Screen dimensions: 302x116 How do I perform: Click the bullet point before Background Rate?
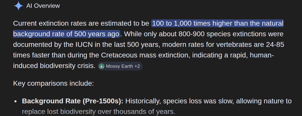pyautogui.click(x=16, y=102)
